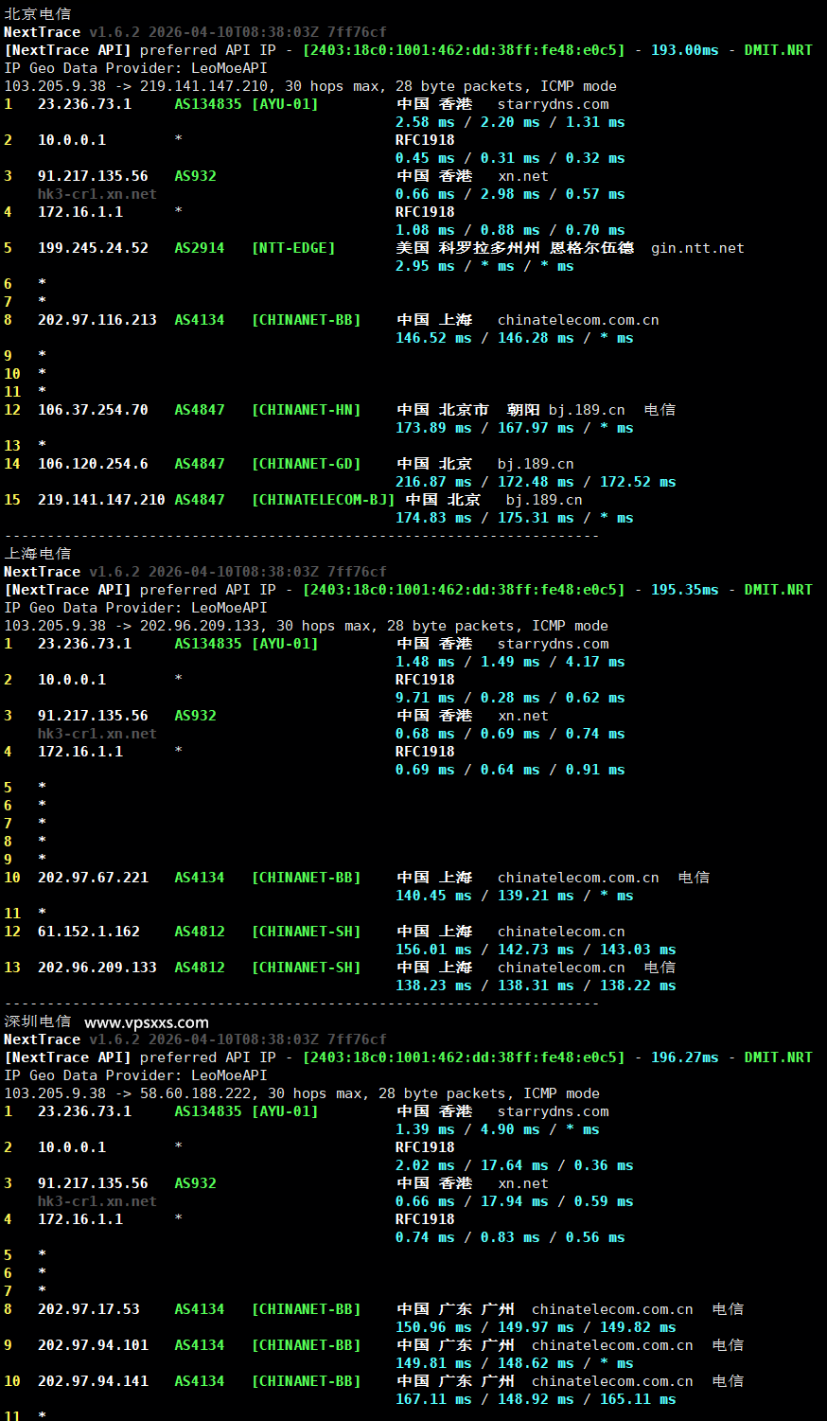Click the IP address 106.120.254.6
The image size is (827, 1421).
point(93,464)
